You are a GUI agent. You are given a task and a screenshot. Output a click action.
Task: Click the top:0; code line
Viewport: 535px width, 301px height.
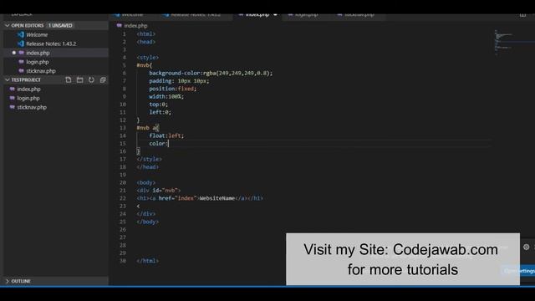tap(158, 105)
